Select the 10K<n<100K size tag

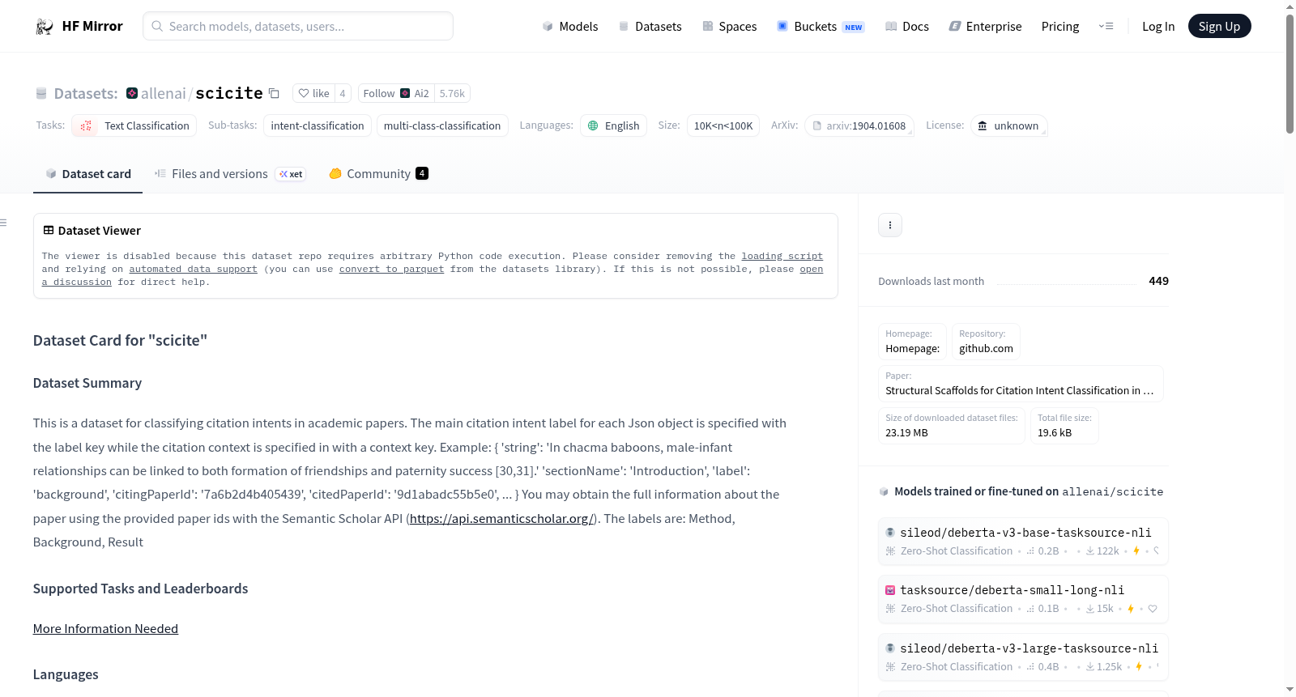[x=723, y=125]
